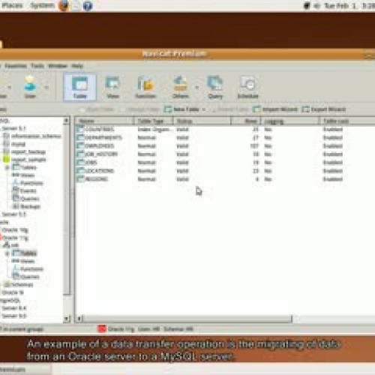Click tree scrollbar up arrow
This screenshot has width=375, height=375.
point(66,121)
